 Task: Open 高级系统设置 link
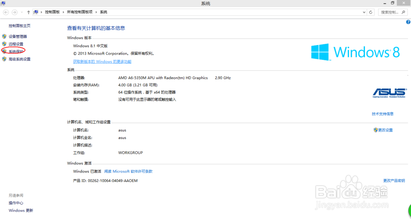click(x=20, y=59)
